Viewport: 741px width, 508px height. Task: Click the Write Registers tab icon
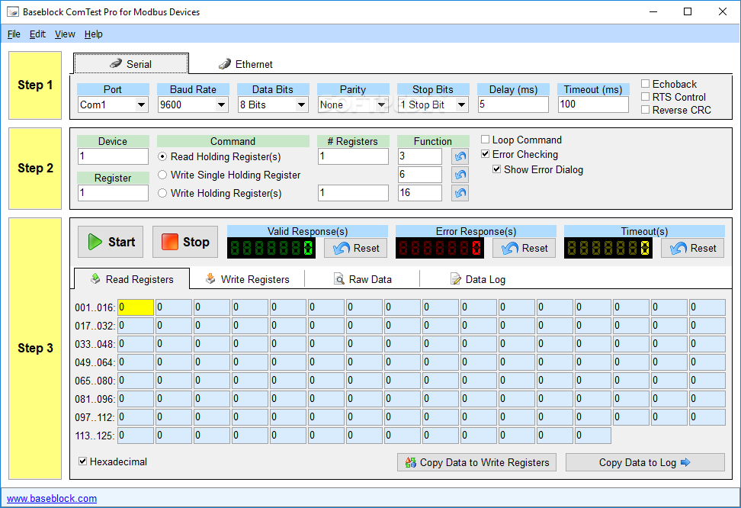click(210, 278)
